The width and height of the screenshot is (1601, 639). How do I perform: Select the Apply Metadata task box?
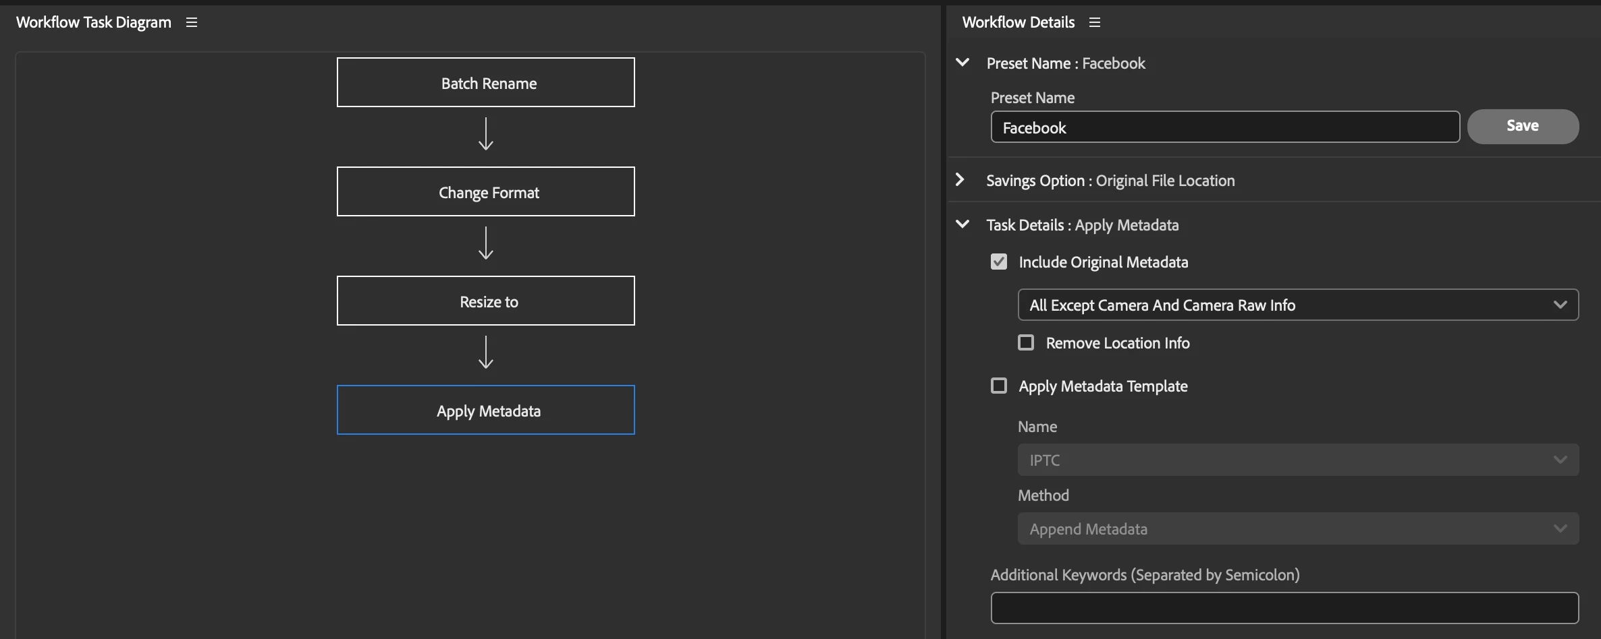(x=486, y=410)
